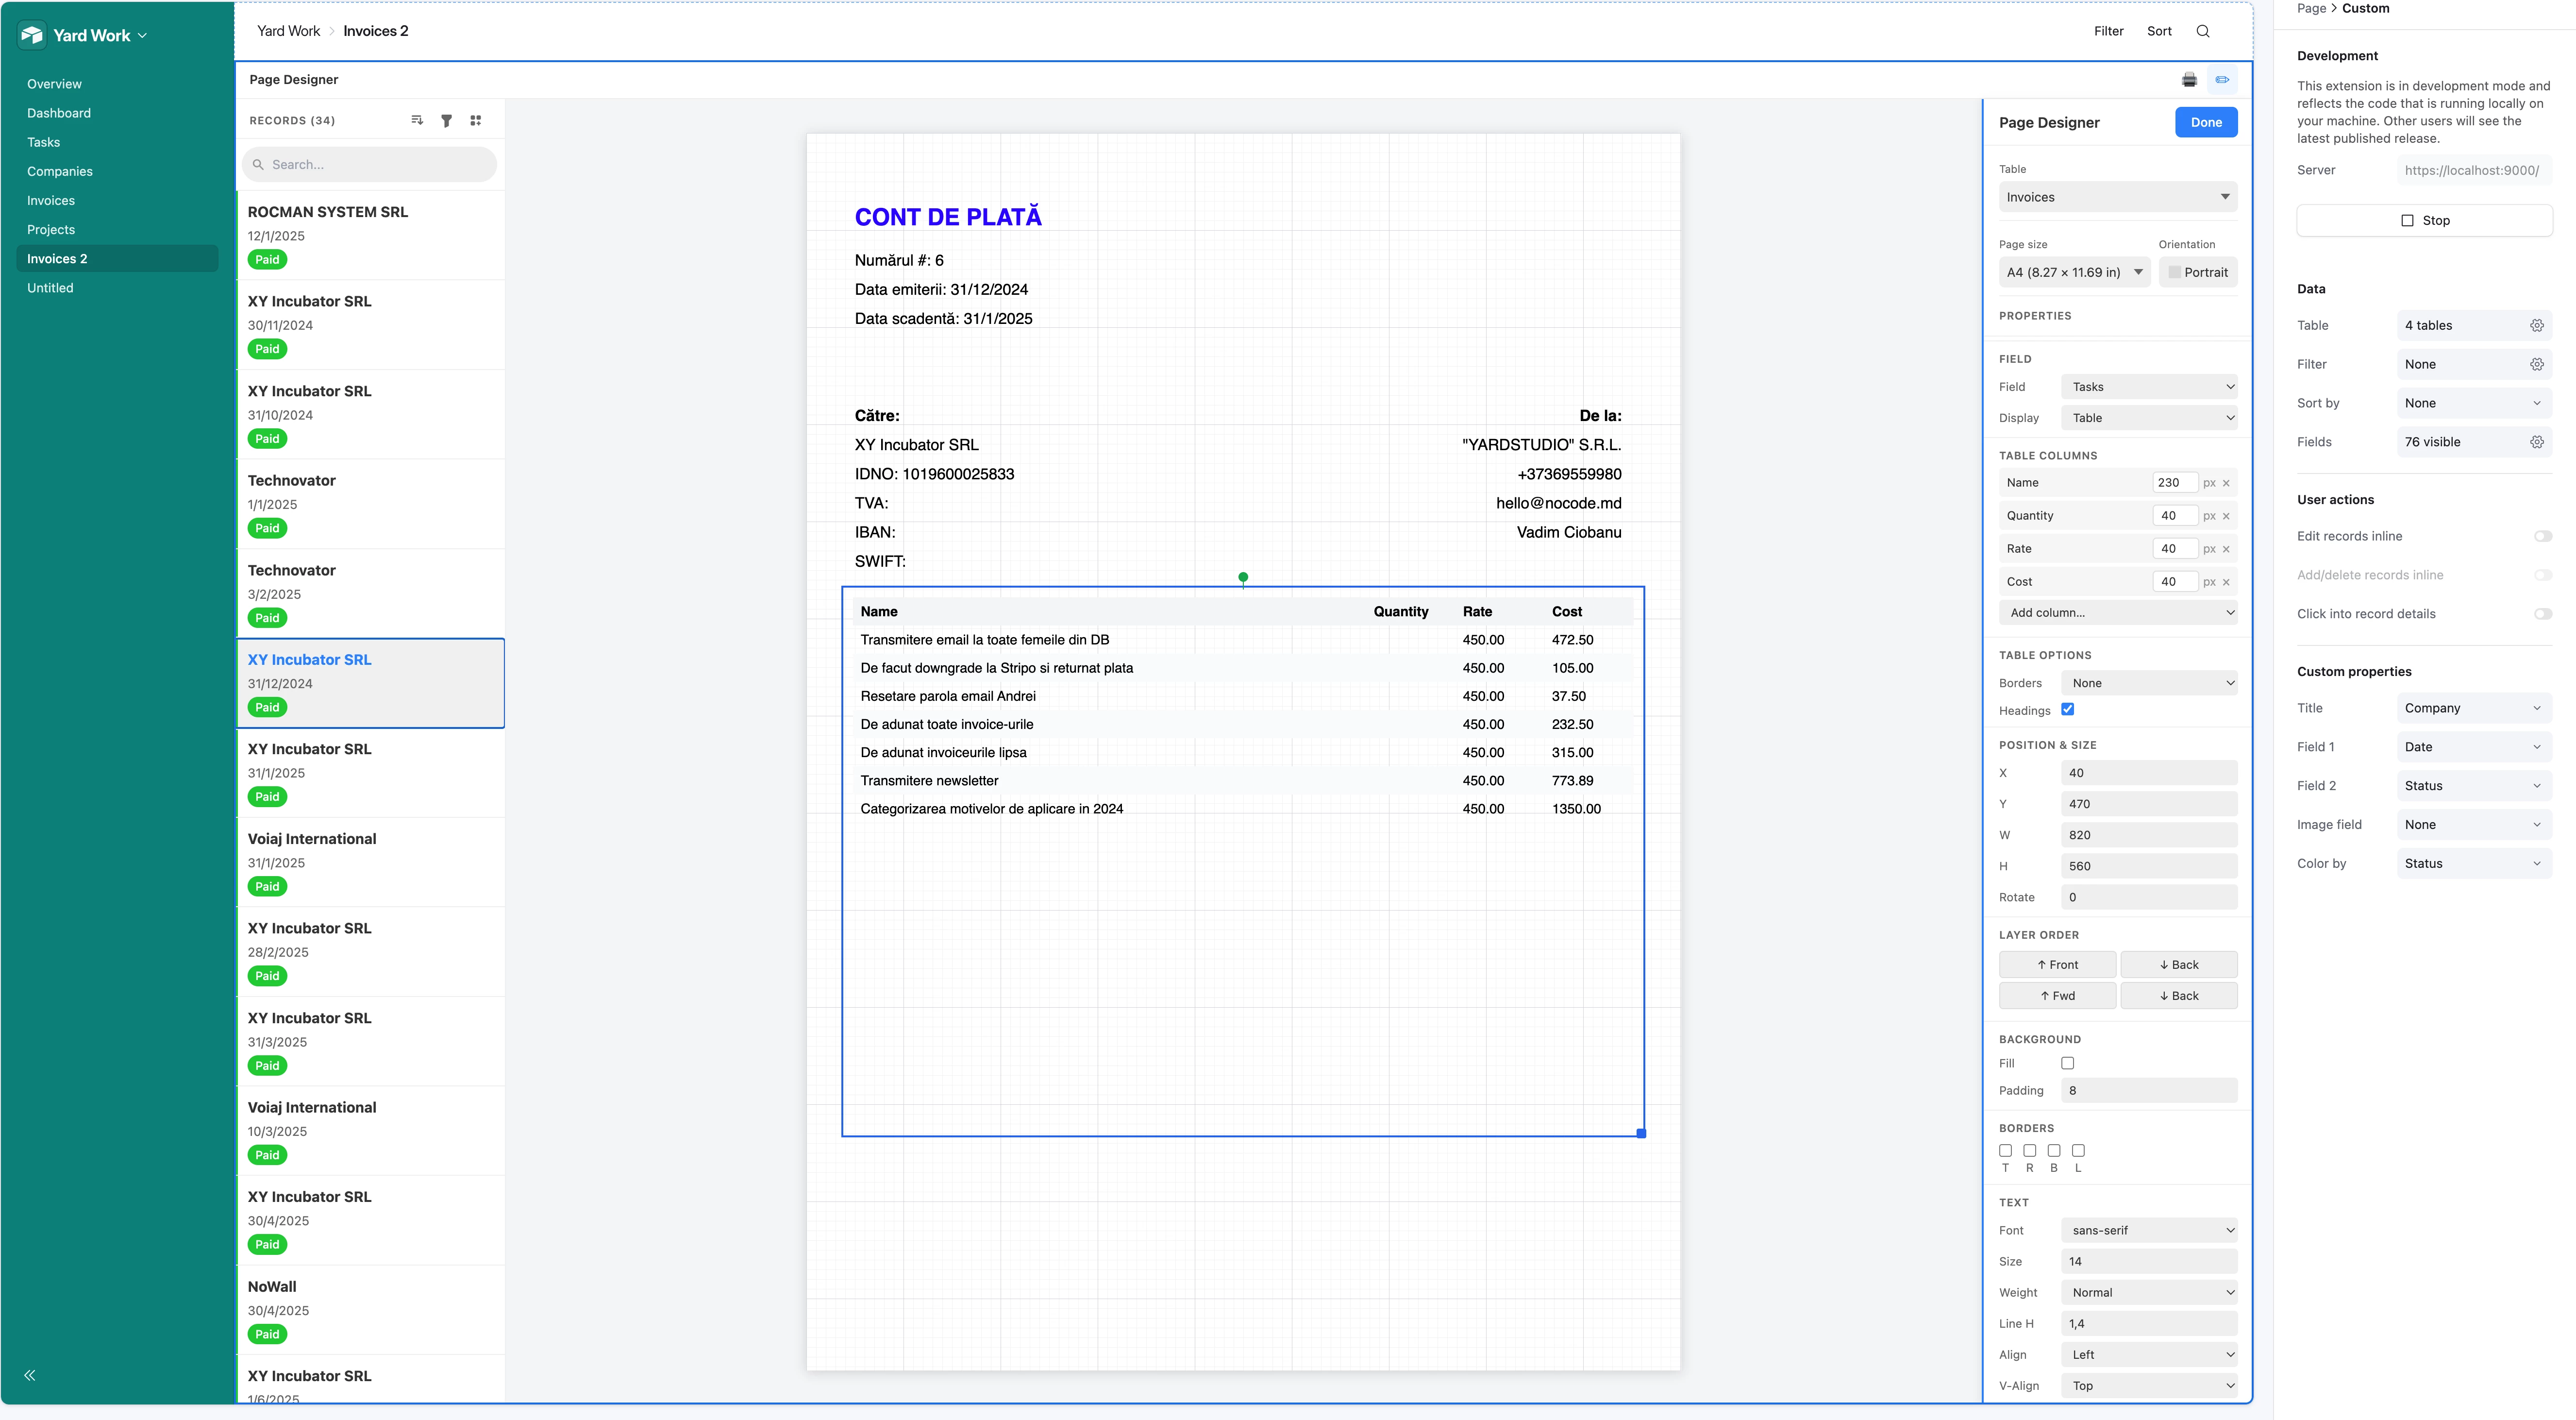Remove the Quantity table column
Viewport: 2576px width, 1420px height.
(x=2226, y=516)
